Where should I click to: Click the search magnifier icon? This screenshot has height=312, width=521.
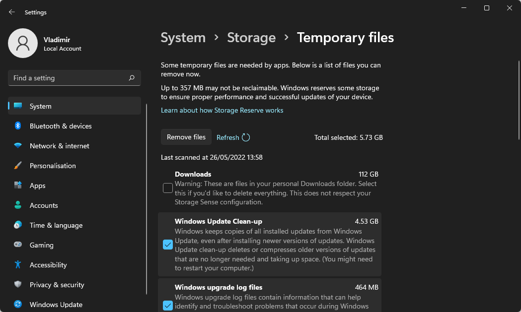point(132,78)
